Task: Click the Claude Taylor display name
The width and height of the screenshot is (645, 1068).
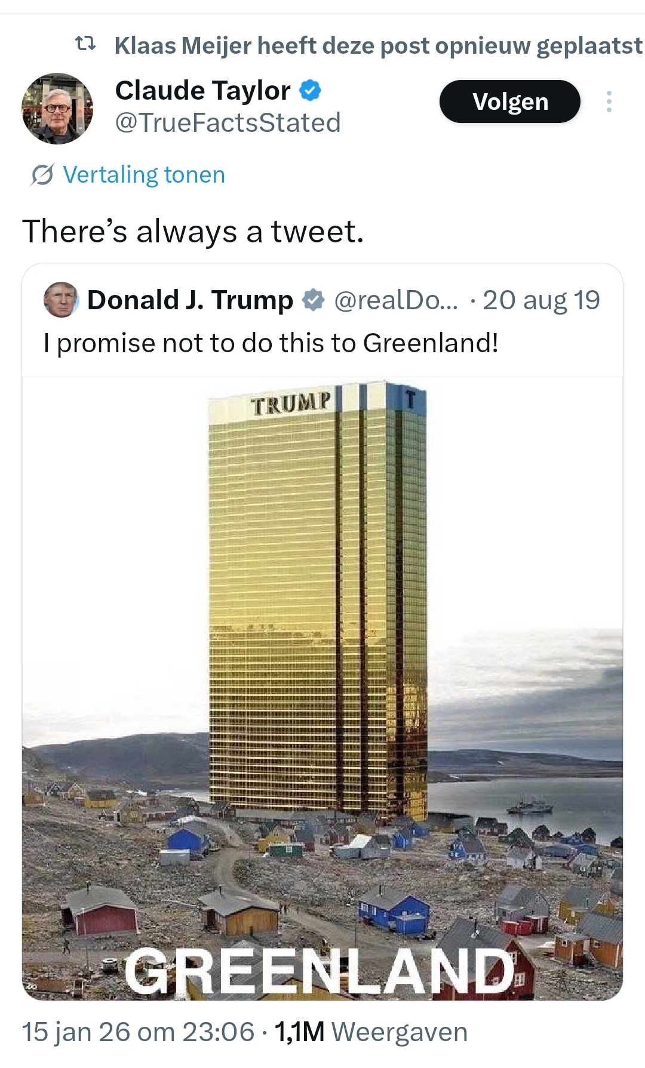Action: coord(202,91)
